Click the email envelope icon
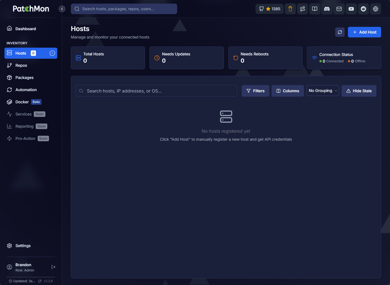Viewport: 390px width, 285px height. click(339, 9)
